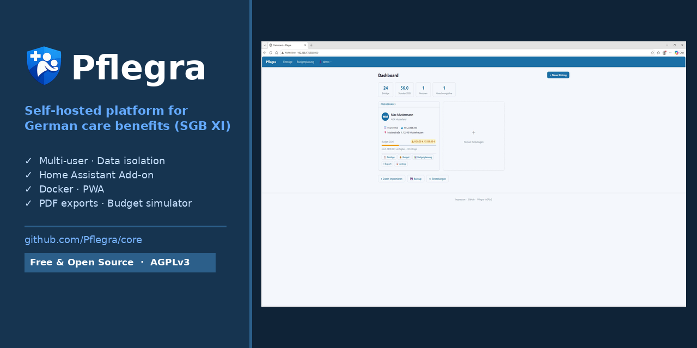Screen dimensions: 697x348
Task: Reload the page with browser refresh icon
Action: pos(271,53)
